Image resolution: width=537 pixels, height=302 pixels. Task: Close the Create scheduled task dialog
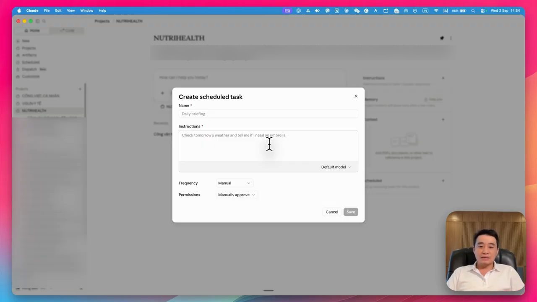(356, 96)
